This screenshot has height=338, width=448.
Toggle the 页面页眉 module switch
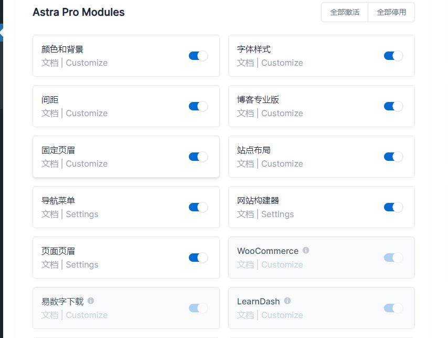[198, 258]
